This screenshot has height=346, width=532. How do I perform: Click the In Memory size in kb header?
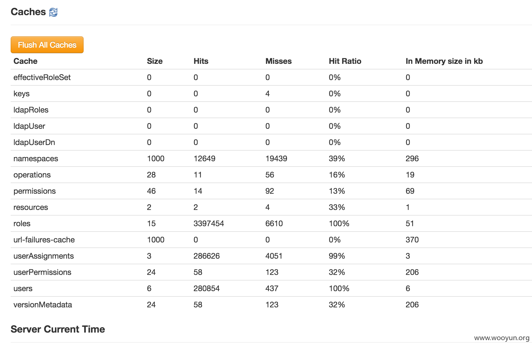444,61
